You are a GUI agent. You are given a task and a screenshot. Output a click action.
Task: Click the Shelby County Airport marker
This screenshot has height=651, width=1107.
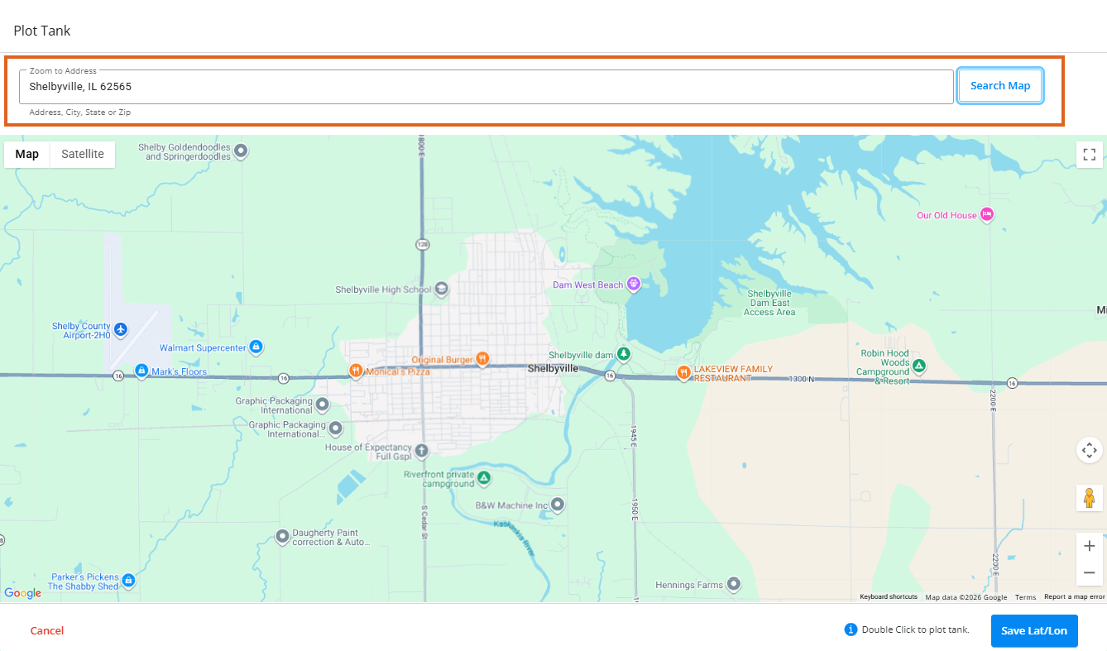pyautogui.click(x=121, y=330)
